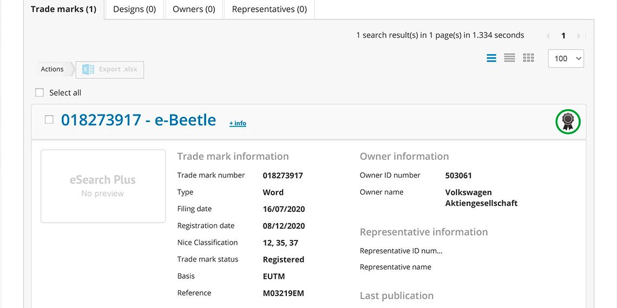Switch to compact list view icon

tap(509, 58)
